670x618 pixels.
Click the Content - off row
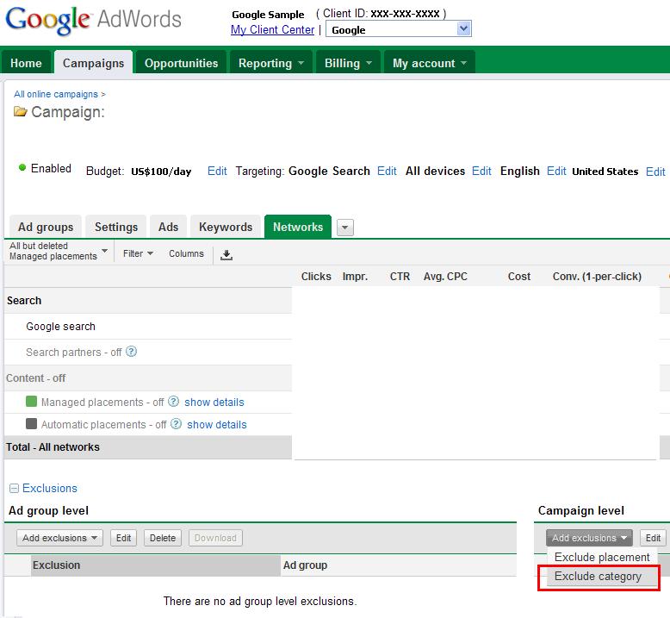click(x=148, y=378)
